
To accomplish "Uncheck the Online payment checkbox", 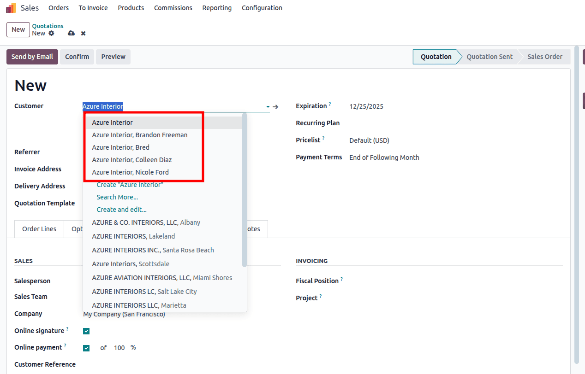I will (86, 348).
